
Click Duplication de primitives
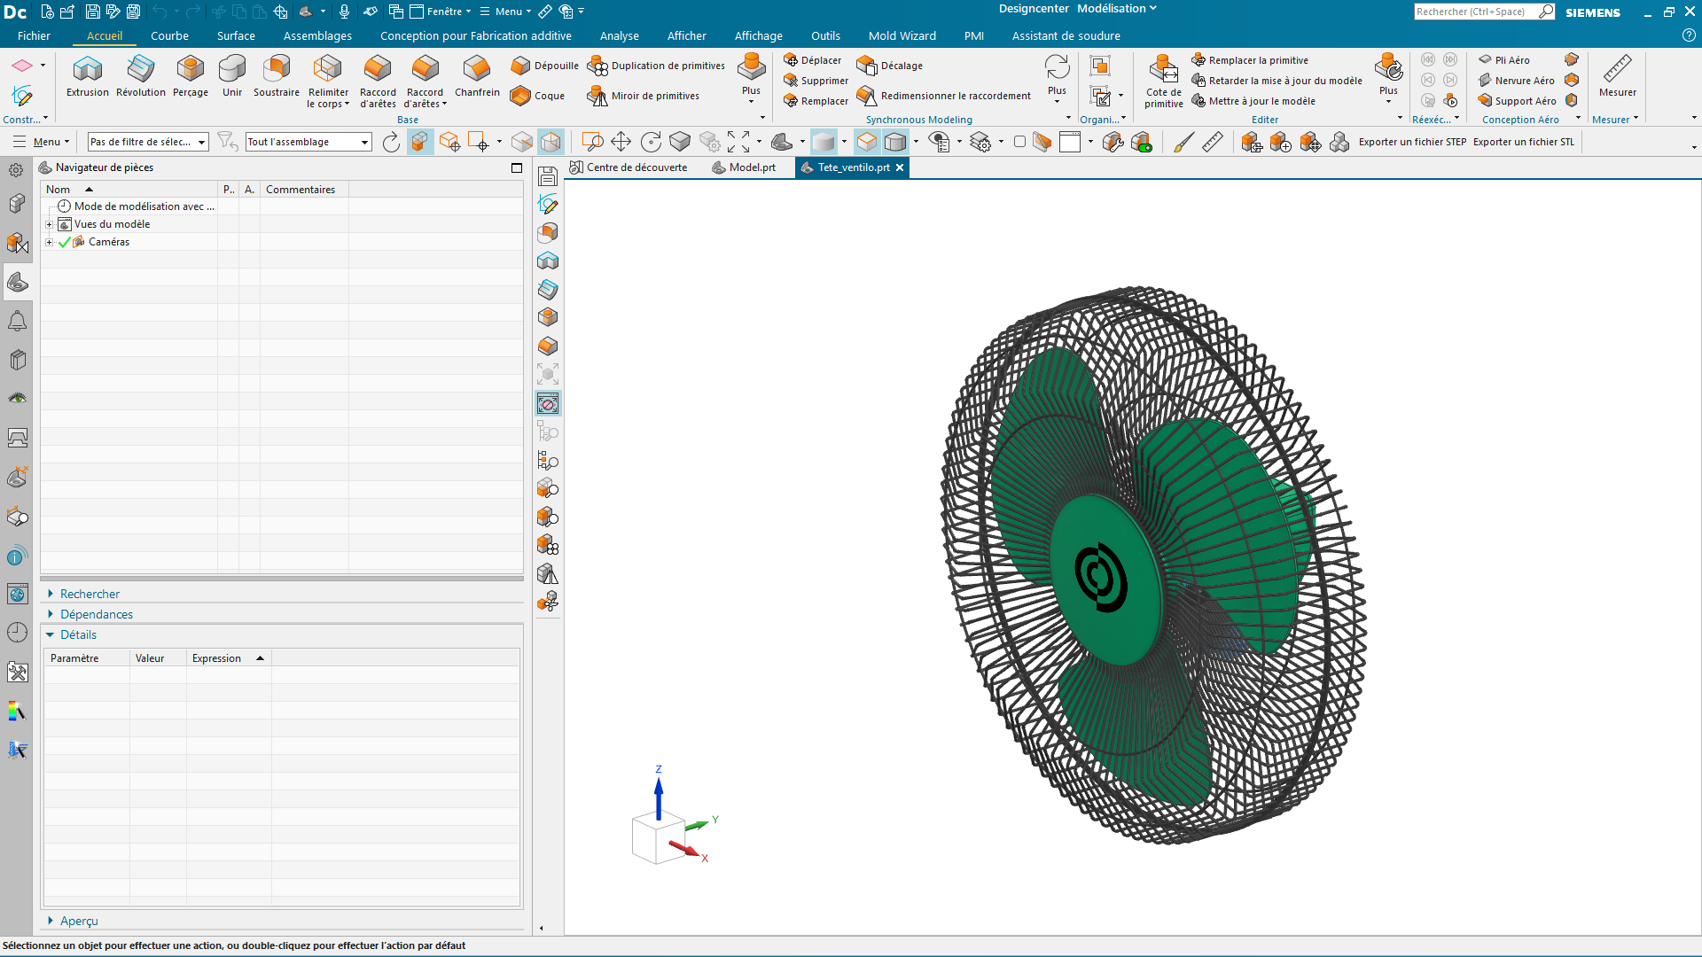(x=657, y=66)
